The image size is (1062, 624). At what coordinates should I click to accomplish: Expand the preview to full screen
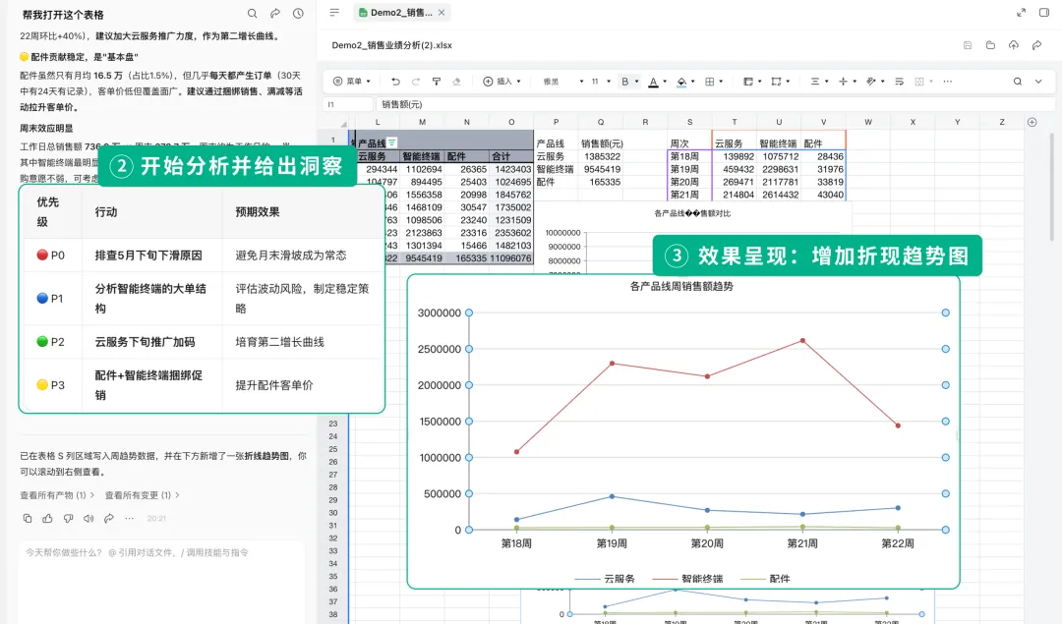click(1022, 13)
